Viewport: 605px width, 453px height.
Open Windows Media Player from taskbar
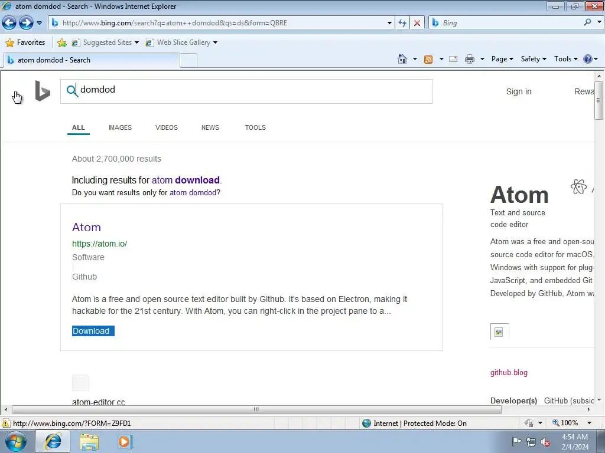tap(125, 441)
